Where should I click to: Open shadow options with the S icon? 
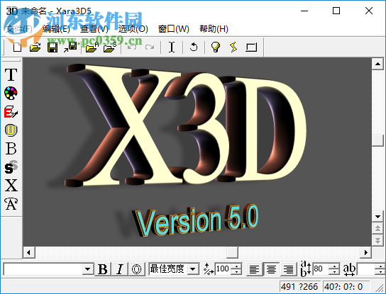pyautogui.click(x=11, y=167)
